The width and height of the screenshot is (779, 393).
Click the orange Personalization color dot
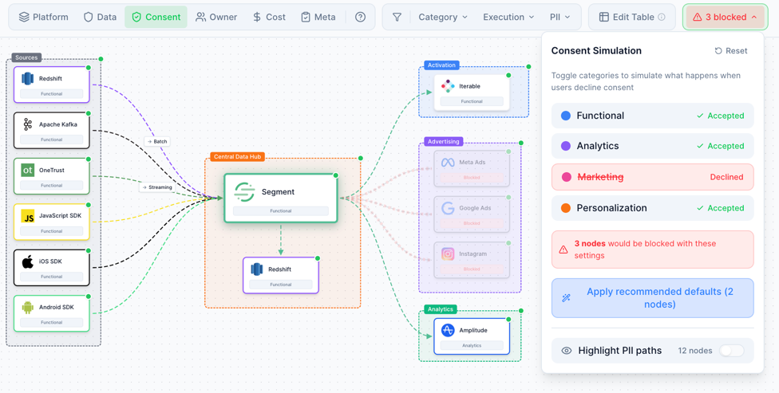566,208
